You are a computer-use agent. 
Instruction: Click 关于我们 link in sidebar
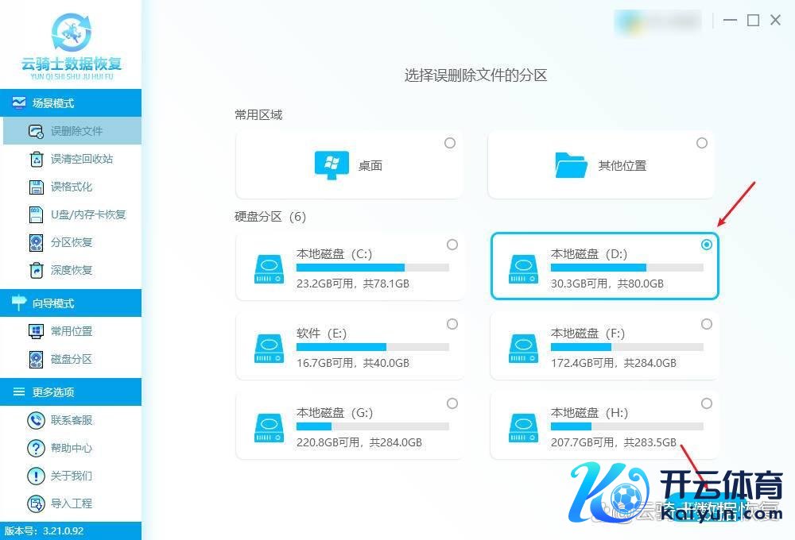click(71, 476)
